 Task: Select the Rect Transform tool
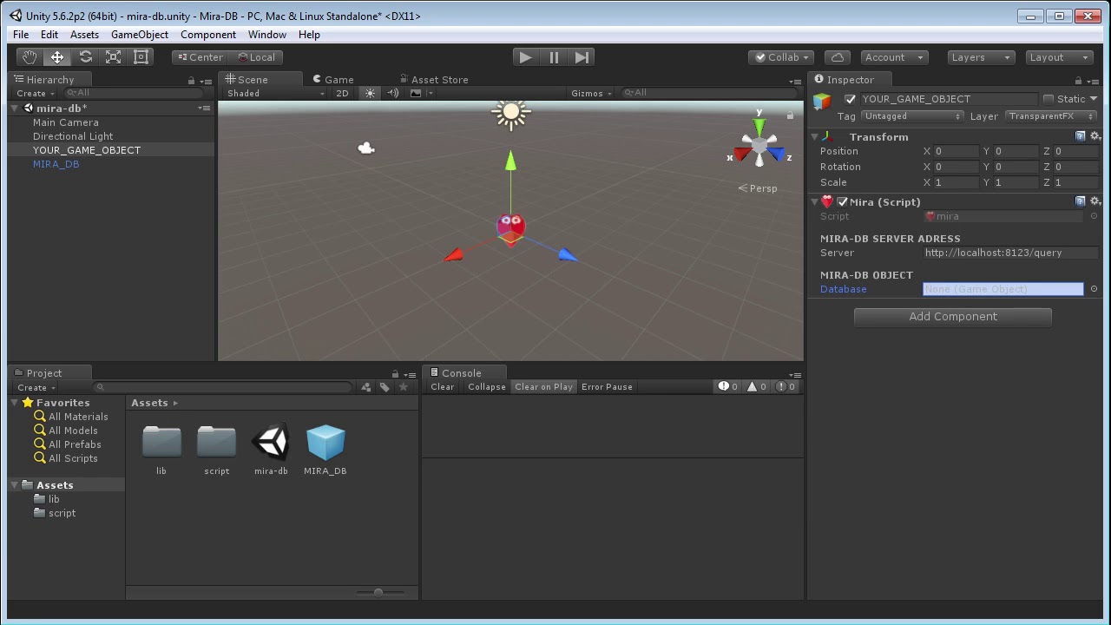click(141, 57)
